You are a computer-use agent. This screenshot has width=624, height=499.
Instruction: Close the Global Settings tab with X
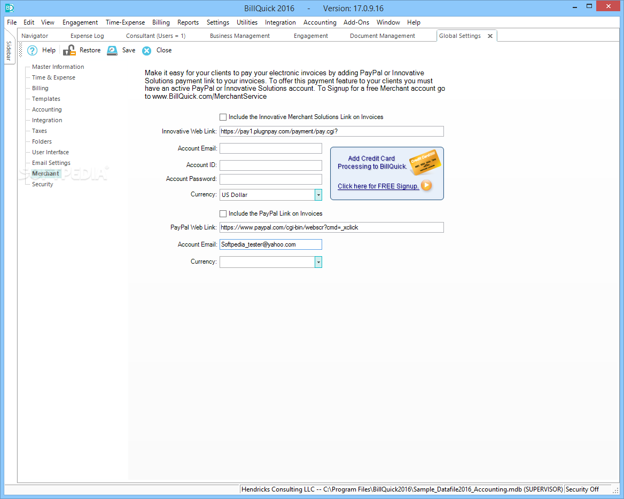click(x=490, y=36)
